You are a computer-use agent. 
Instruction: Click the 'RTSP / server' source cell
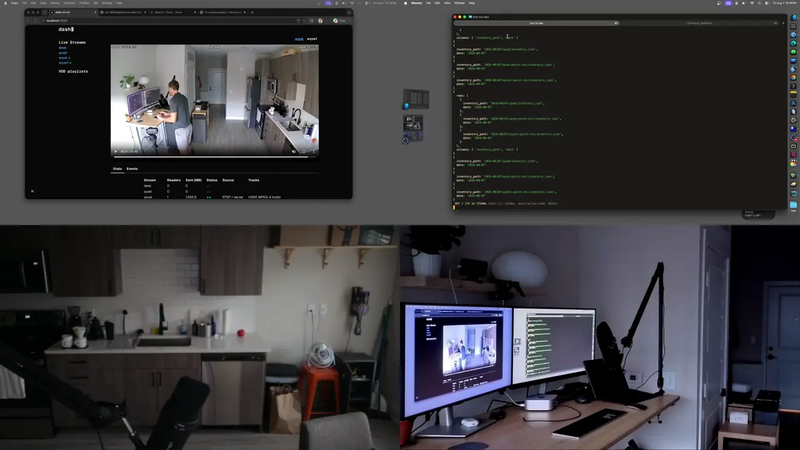tap(232, 197)
